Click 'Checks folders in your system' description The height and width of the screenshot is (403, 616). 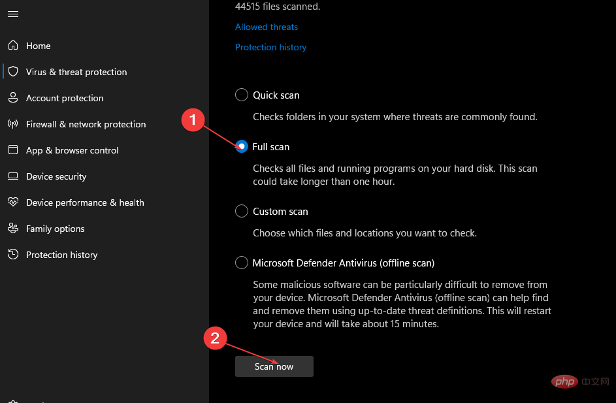(395, 117)
